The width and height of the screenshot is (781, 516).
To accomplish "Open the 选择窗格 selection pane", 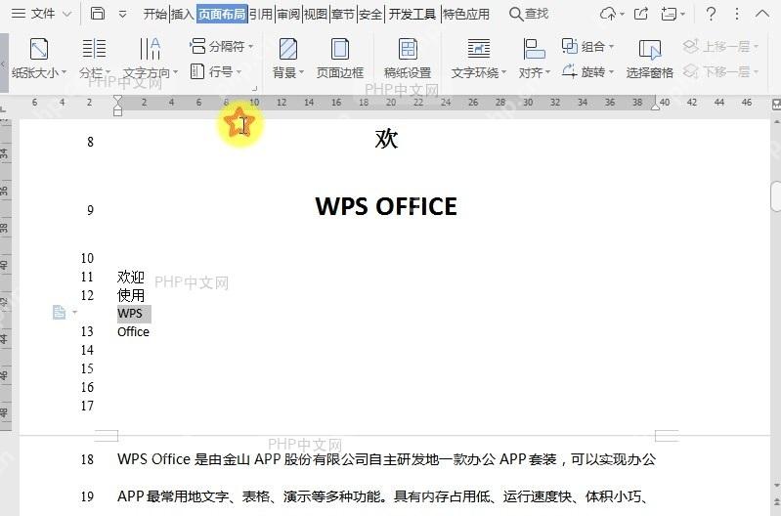I will (649, 58).
